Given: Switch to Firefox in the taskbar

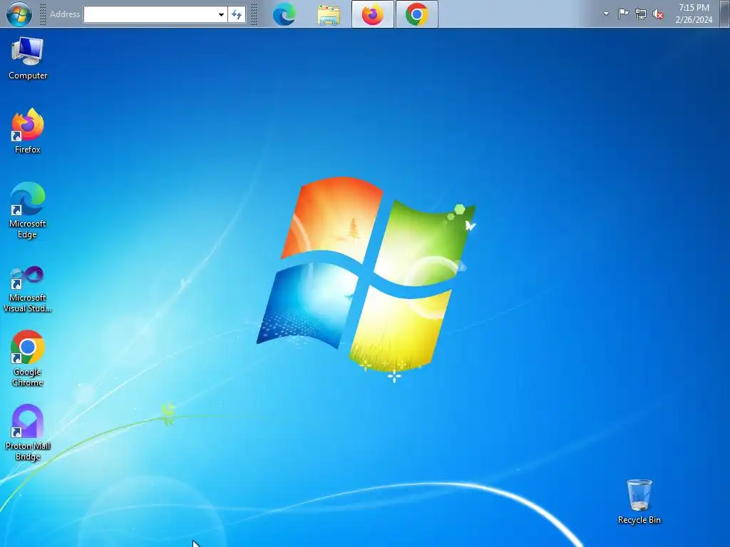Looking at the screenshot, I should (x=372, y=14).
